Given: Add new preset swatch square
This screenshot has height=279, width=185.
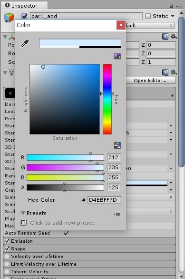Looking at the screenshot, I should click(23, 222).
